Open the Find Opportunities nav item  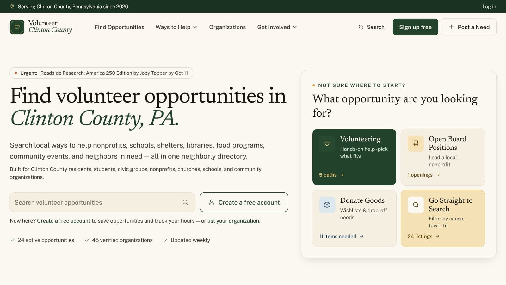119,27
